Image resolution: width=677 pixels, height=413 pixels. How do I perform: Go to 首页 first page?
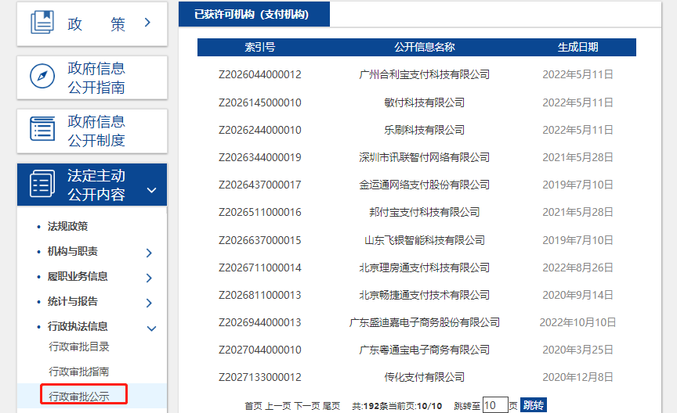(253, 406)
